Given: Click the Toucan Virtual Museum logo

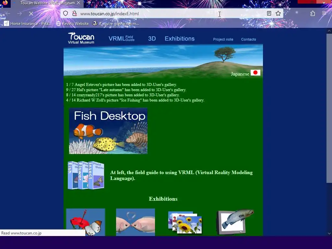Looking at the screenshot, I should click(x=81, y=38).
